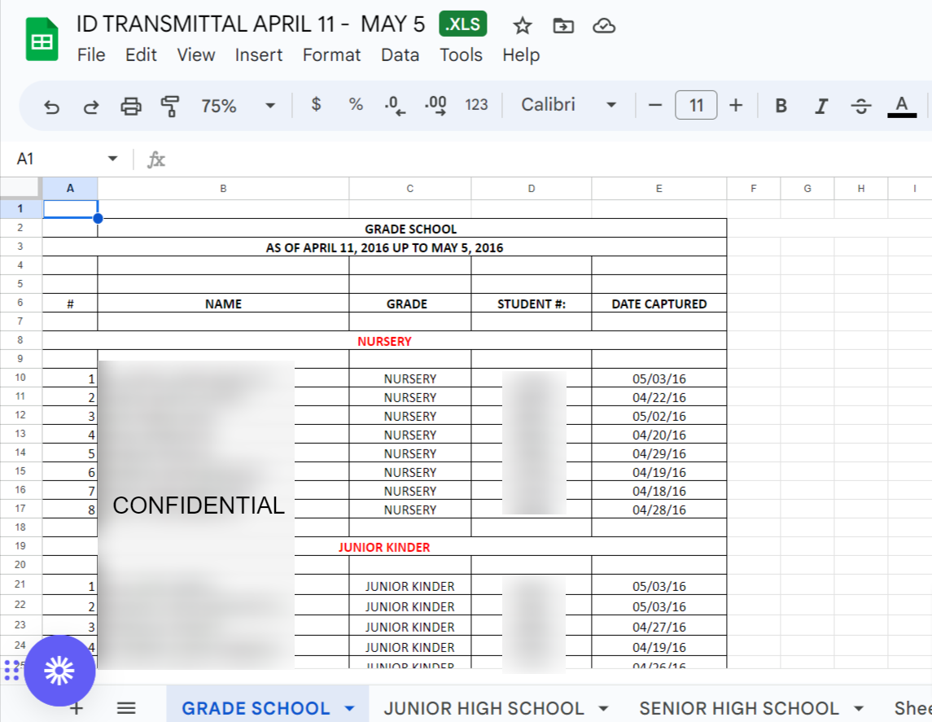Viewport: 932px width, 722px height.
Task: Star this spreadsheet
Action: [522, 25]
